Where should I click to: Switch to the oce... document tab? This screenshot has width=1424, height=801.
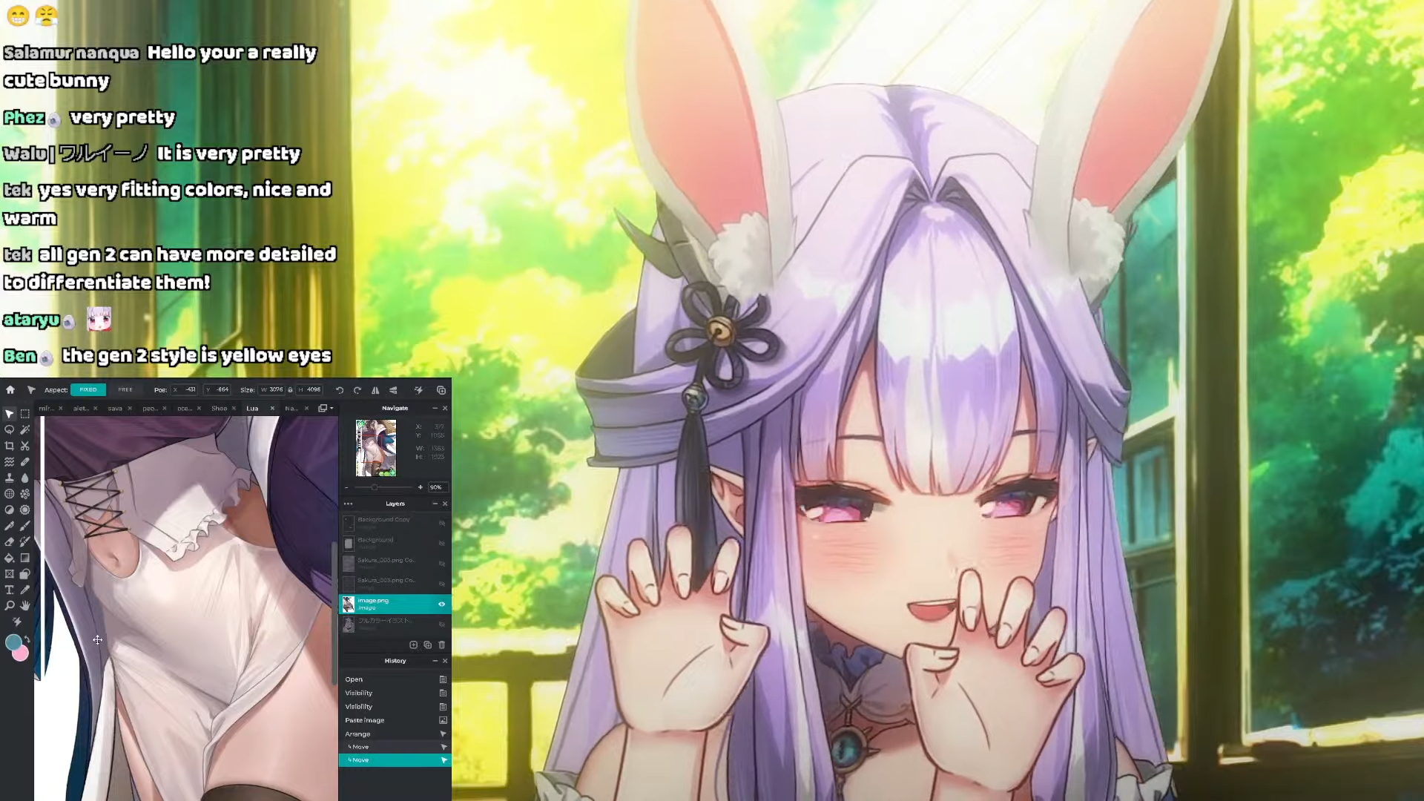coord(185,408)
